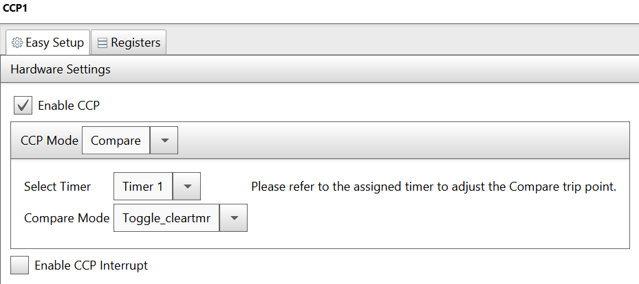Click the Compare Mode label
The width and height of the screenshot is (639, 284).
pos(67,218)
